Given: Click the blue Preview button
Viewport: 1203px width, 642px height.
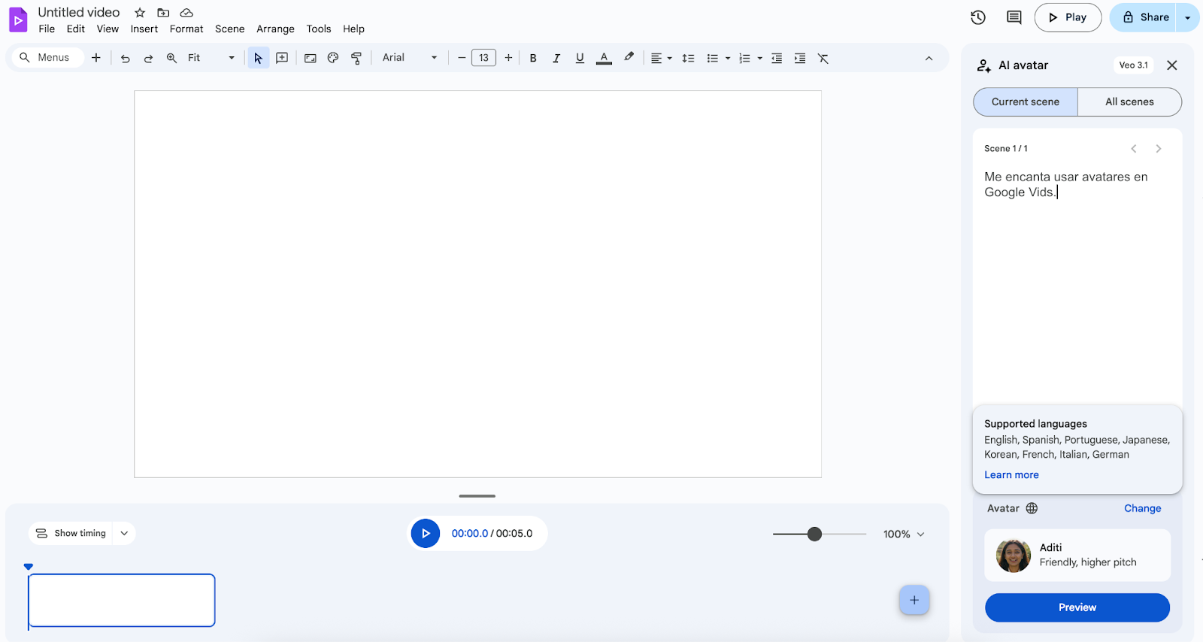Looking at the screenshot, I should [x=1077, y=607].
